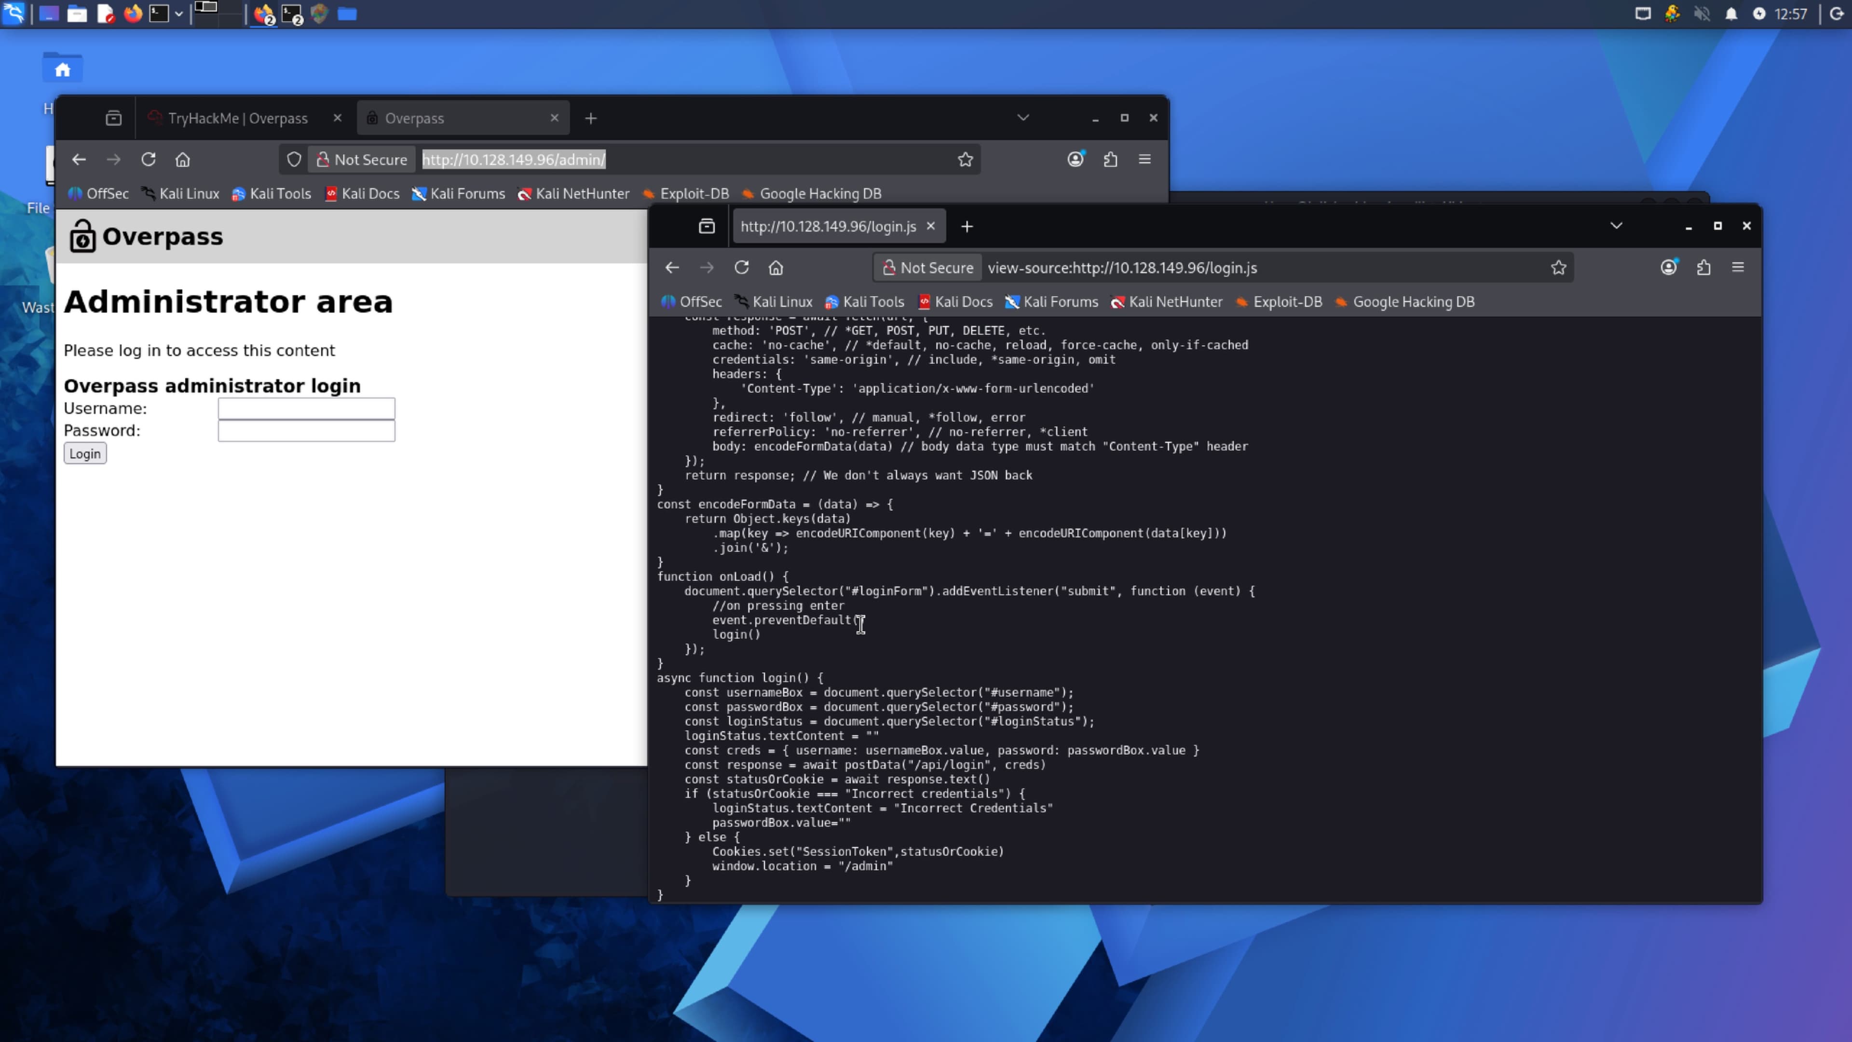Go back in the login.js window
Image resolution: width=1852 pixels, height=1042 pixels.
tap(672, 268)
